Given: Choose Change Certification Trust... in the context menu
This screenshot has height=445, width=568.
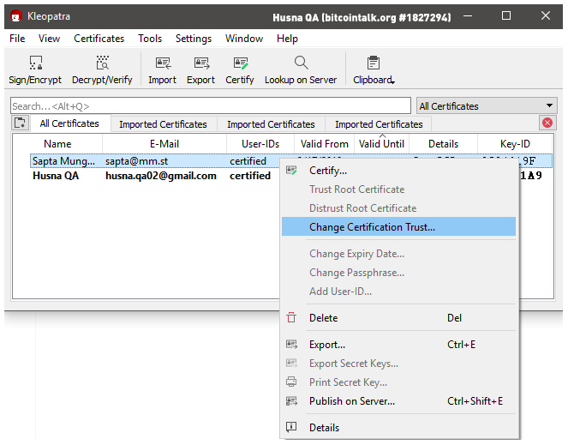Looking at the screenshot, I should pyautogui.click(x=398, y=226).
